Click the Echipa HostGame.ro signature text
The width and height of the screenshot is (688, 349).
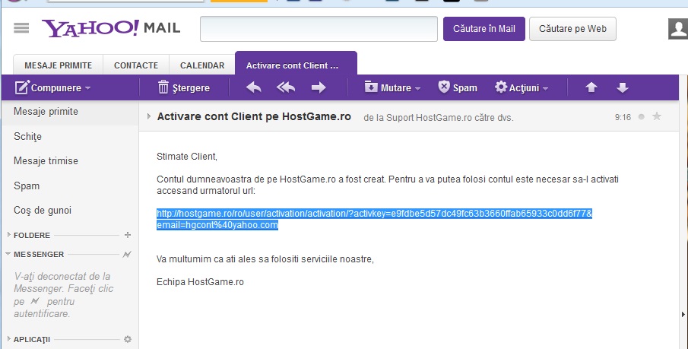coord(200,282)
